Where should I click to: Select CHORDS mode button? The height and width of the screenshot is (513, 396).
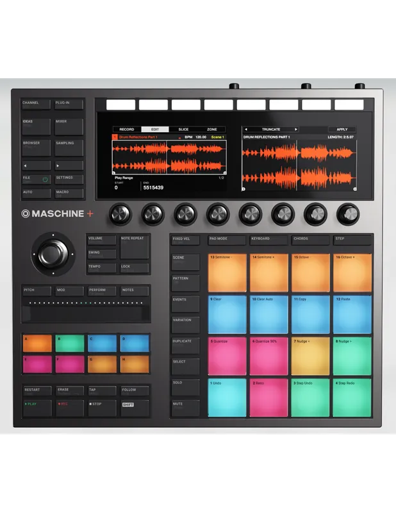310,240
